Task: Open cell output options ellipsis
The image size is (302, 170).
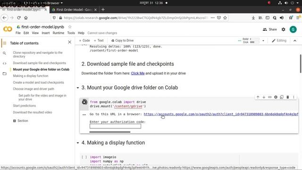Action: tap(84, 114)
